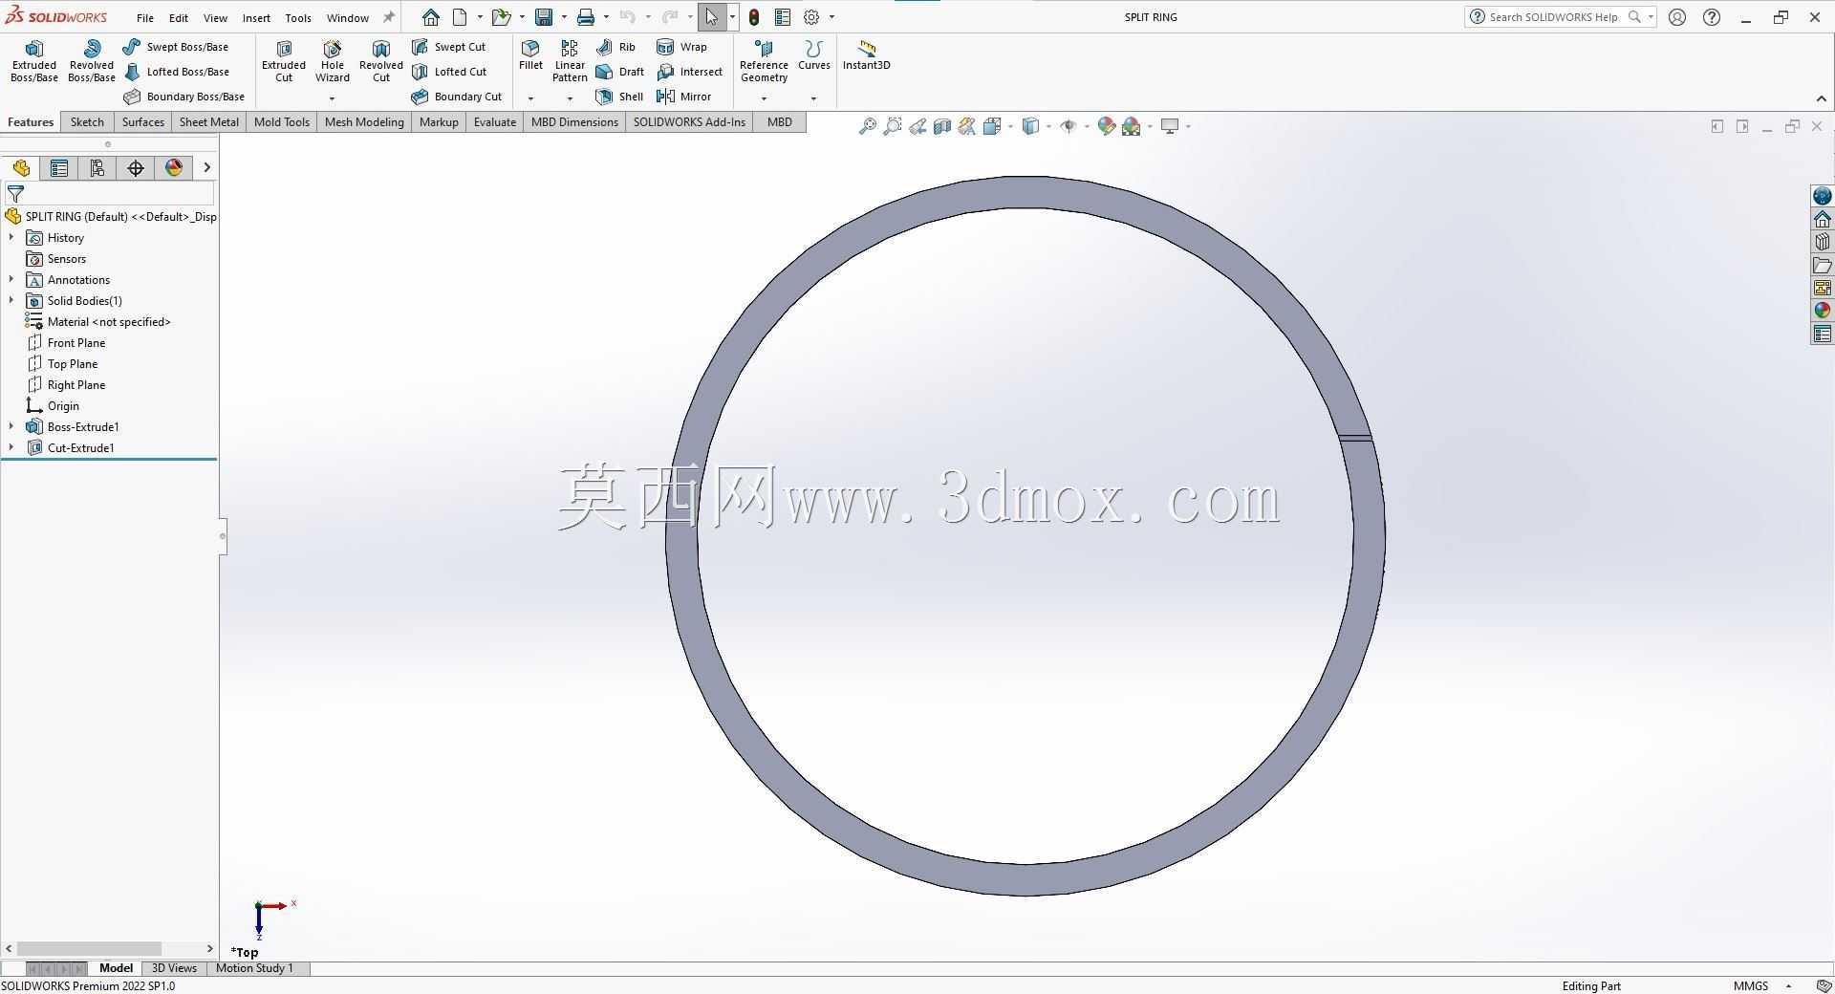This screenshot has width=1835, height=994.
Task: Pick the Shell feature
Action: 619,97
